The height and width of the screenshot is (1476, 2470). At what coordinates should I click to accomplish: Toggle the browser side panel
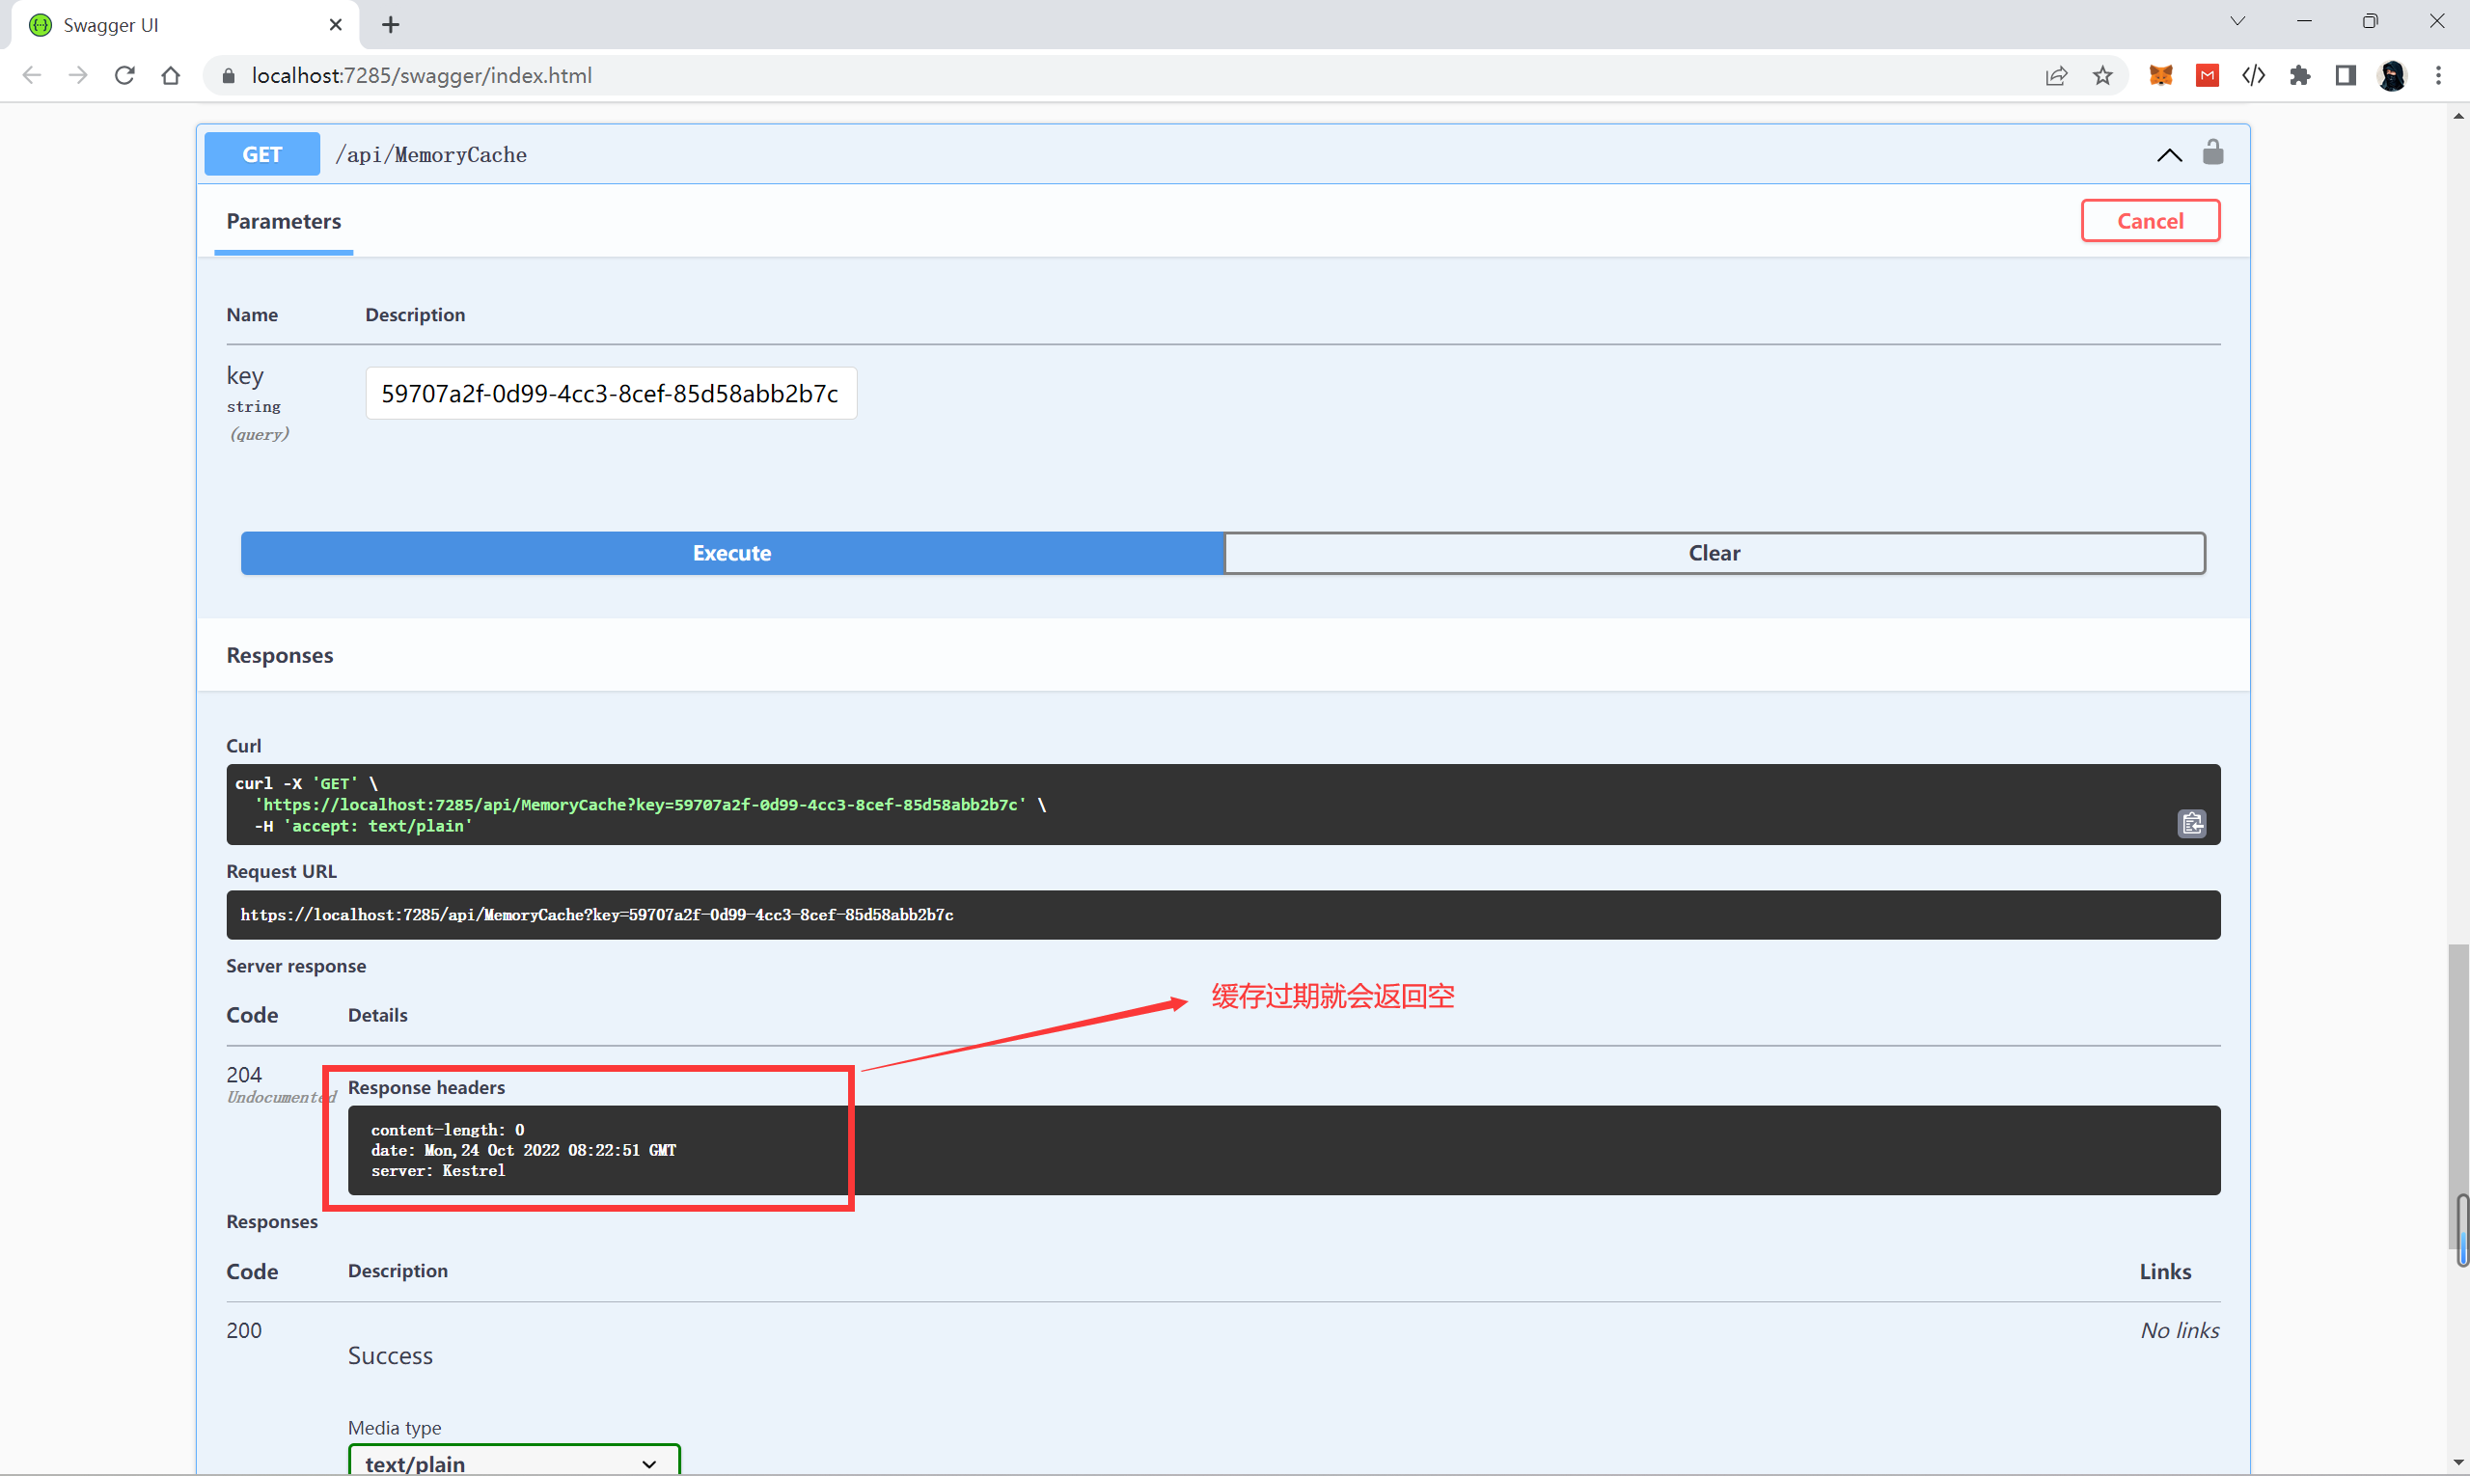[x=2346, y=75]
